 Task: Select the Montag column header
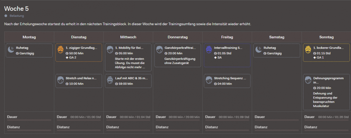(29, 37)
